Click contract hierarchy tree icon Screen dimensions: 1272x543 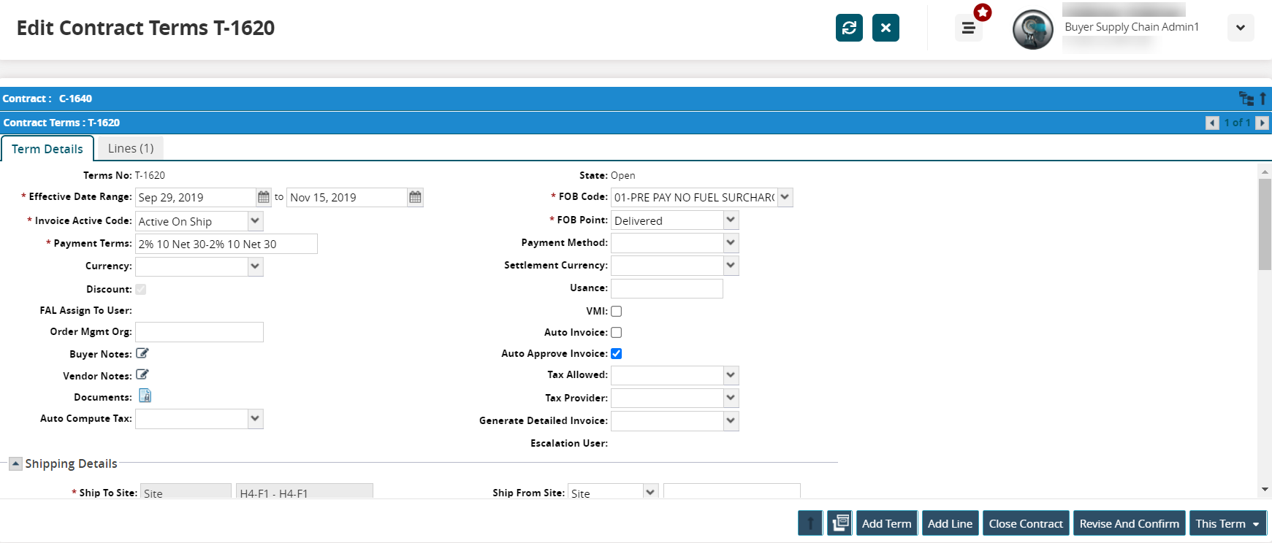[1246, 99]
